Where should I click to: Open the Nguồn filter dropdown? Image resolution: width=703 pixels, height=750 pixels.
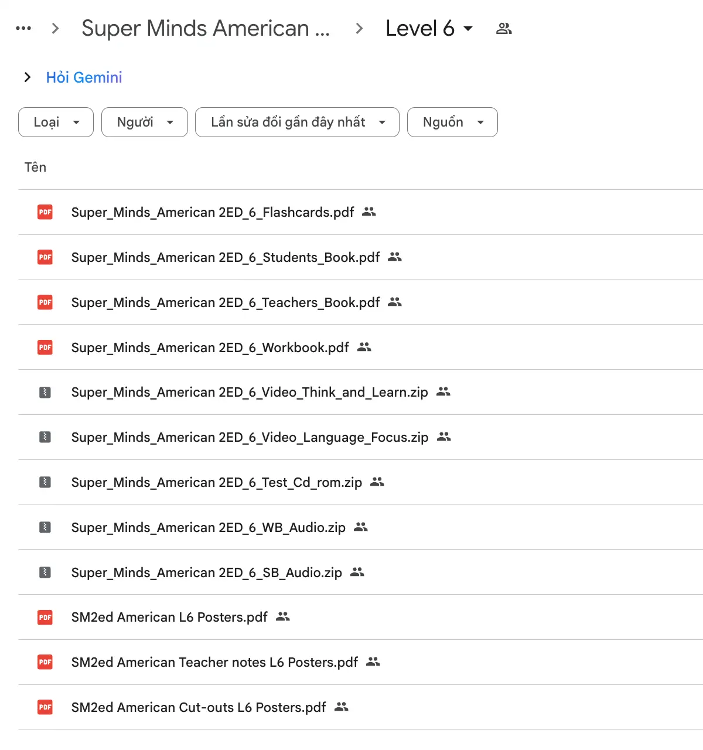pyautogui.click(x=452, y=122)
